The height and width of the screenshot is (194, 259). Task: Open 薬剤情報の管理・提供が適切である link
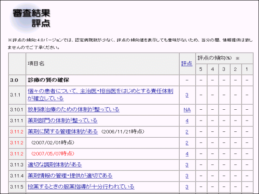coord(70,176)
